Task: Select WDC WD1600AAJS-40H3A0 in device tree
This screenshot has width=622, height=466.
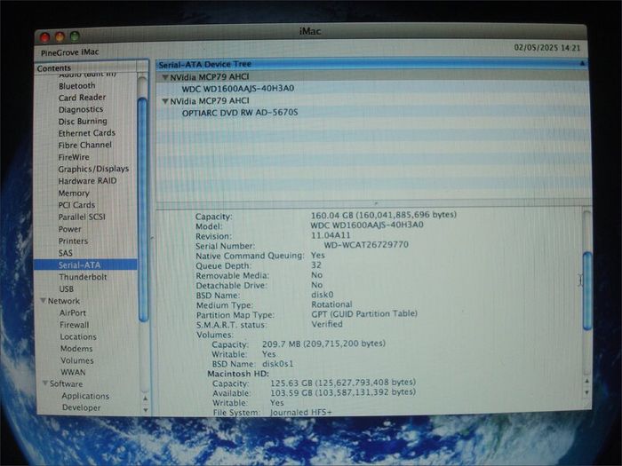Action: coord(237,89)
